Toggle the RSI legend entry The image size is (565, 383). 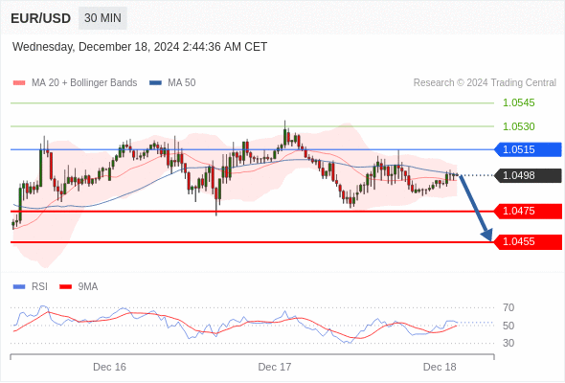[x=31, y=287]
